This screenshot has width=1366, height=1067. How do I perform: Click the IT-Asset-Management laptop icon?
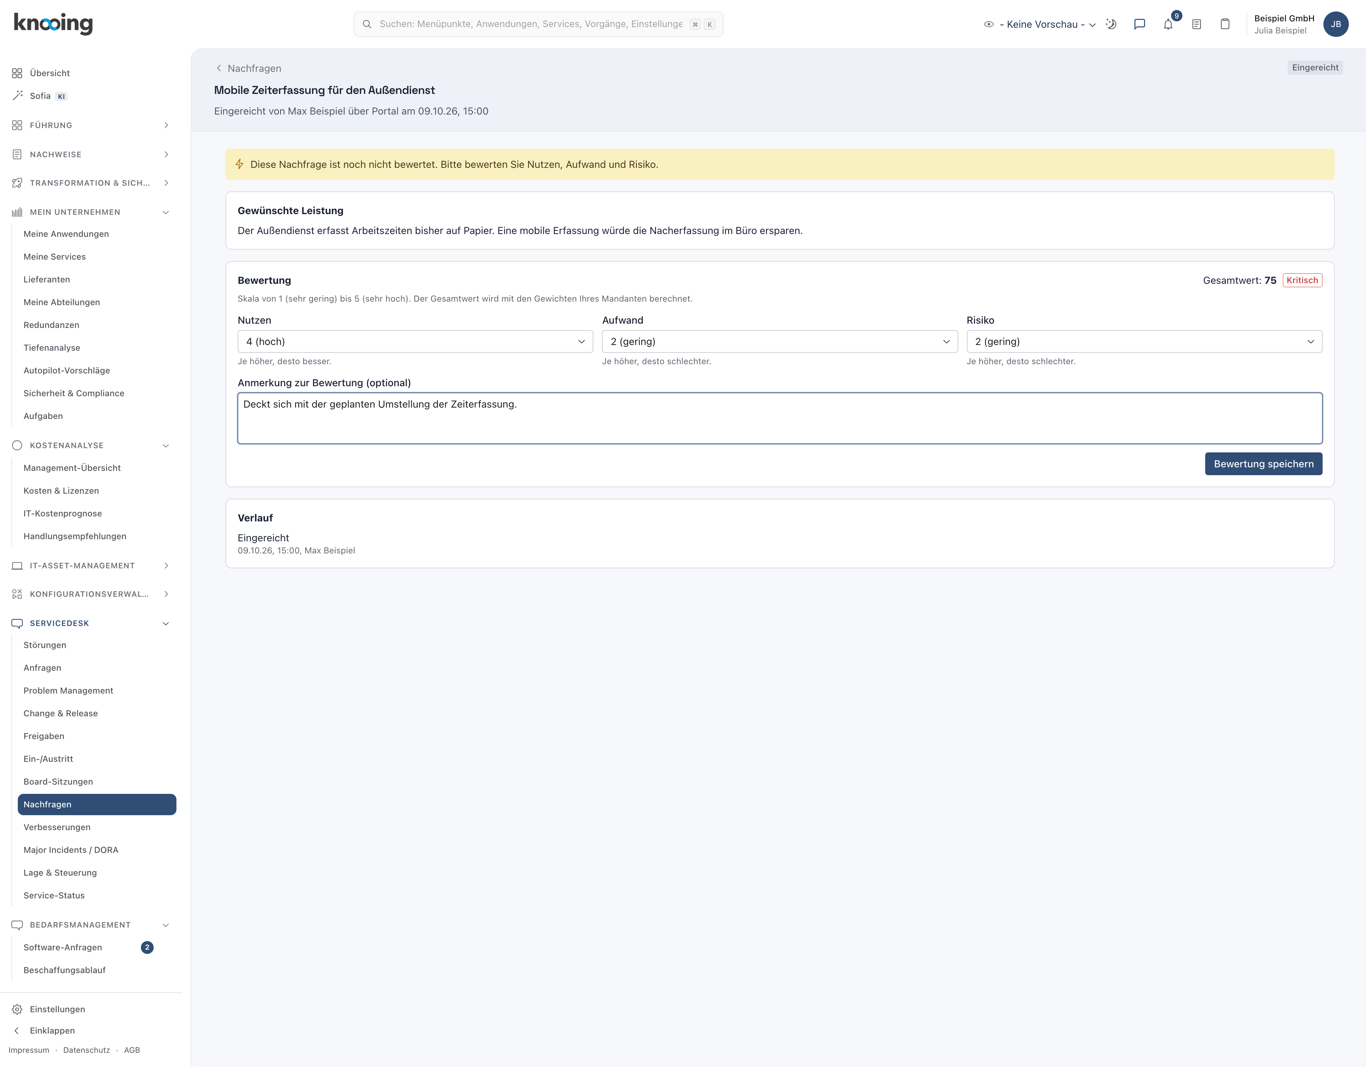pos(17,566)
